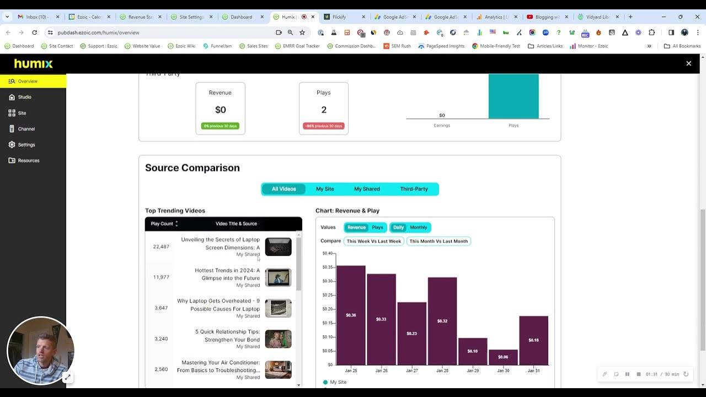Open the Articles/Links bookmark folder
706x397 pixels.
[x=545, y=46]
